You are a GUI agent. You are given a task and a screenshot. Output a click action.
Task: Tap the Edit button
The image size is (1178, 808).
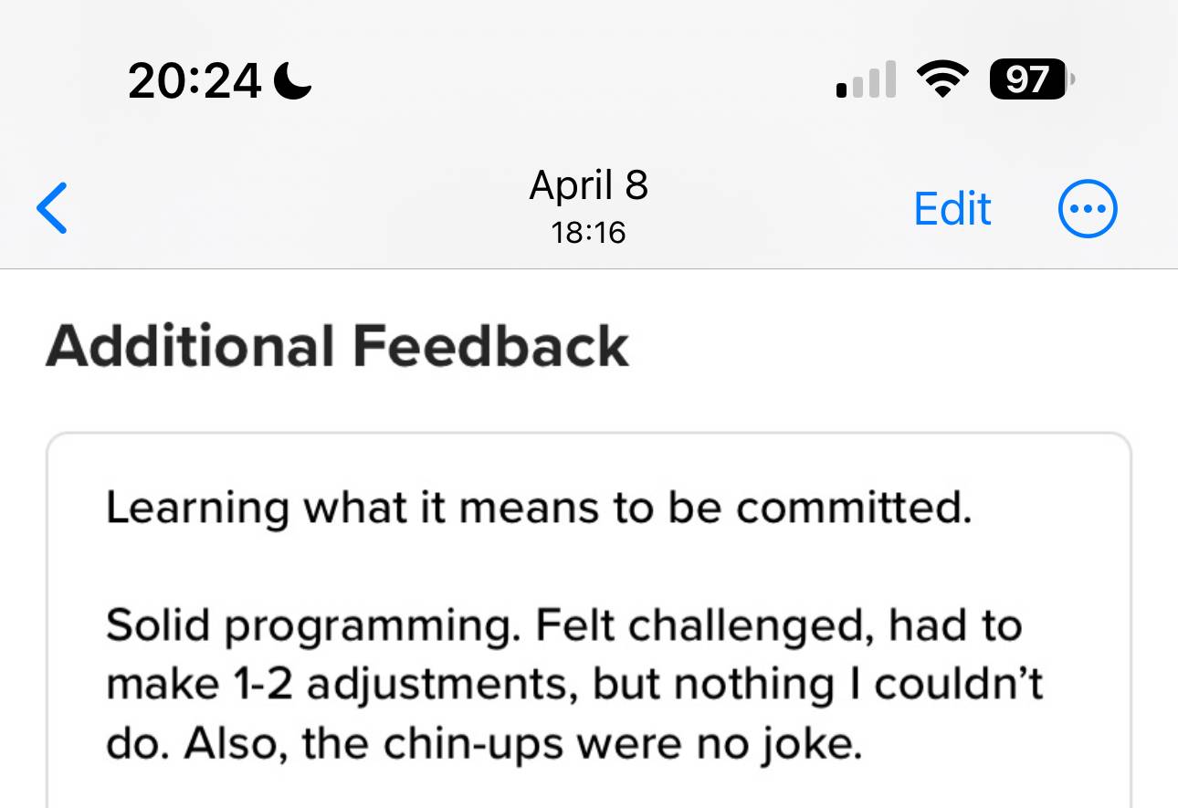click(x=952, y=208)
